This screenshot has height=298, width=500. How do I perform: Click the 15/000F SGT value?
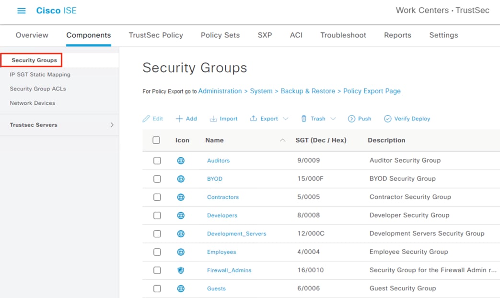310,179
